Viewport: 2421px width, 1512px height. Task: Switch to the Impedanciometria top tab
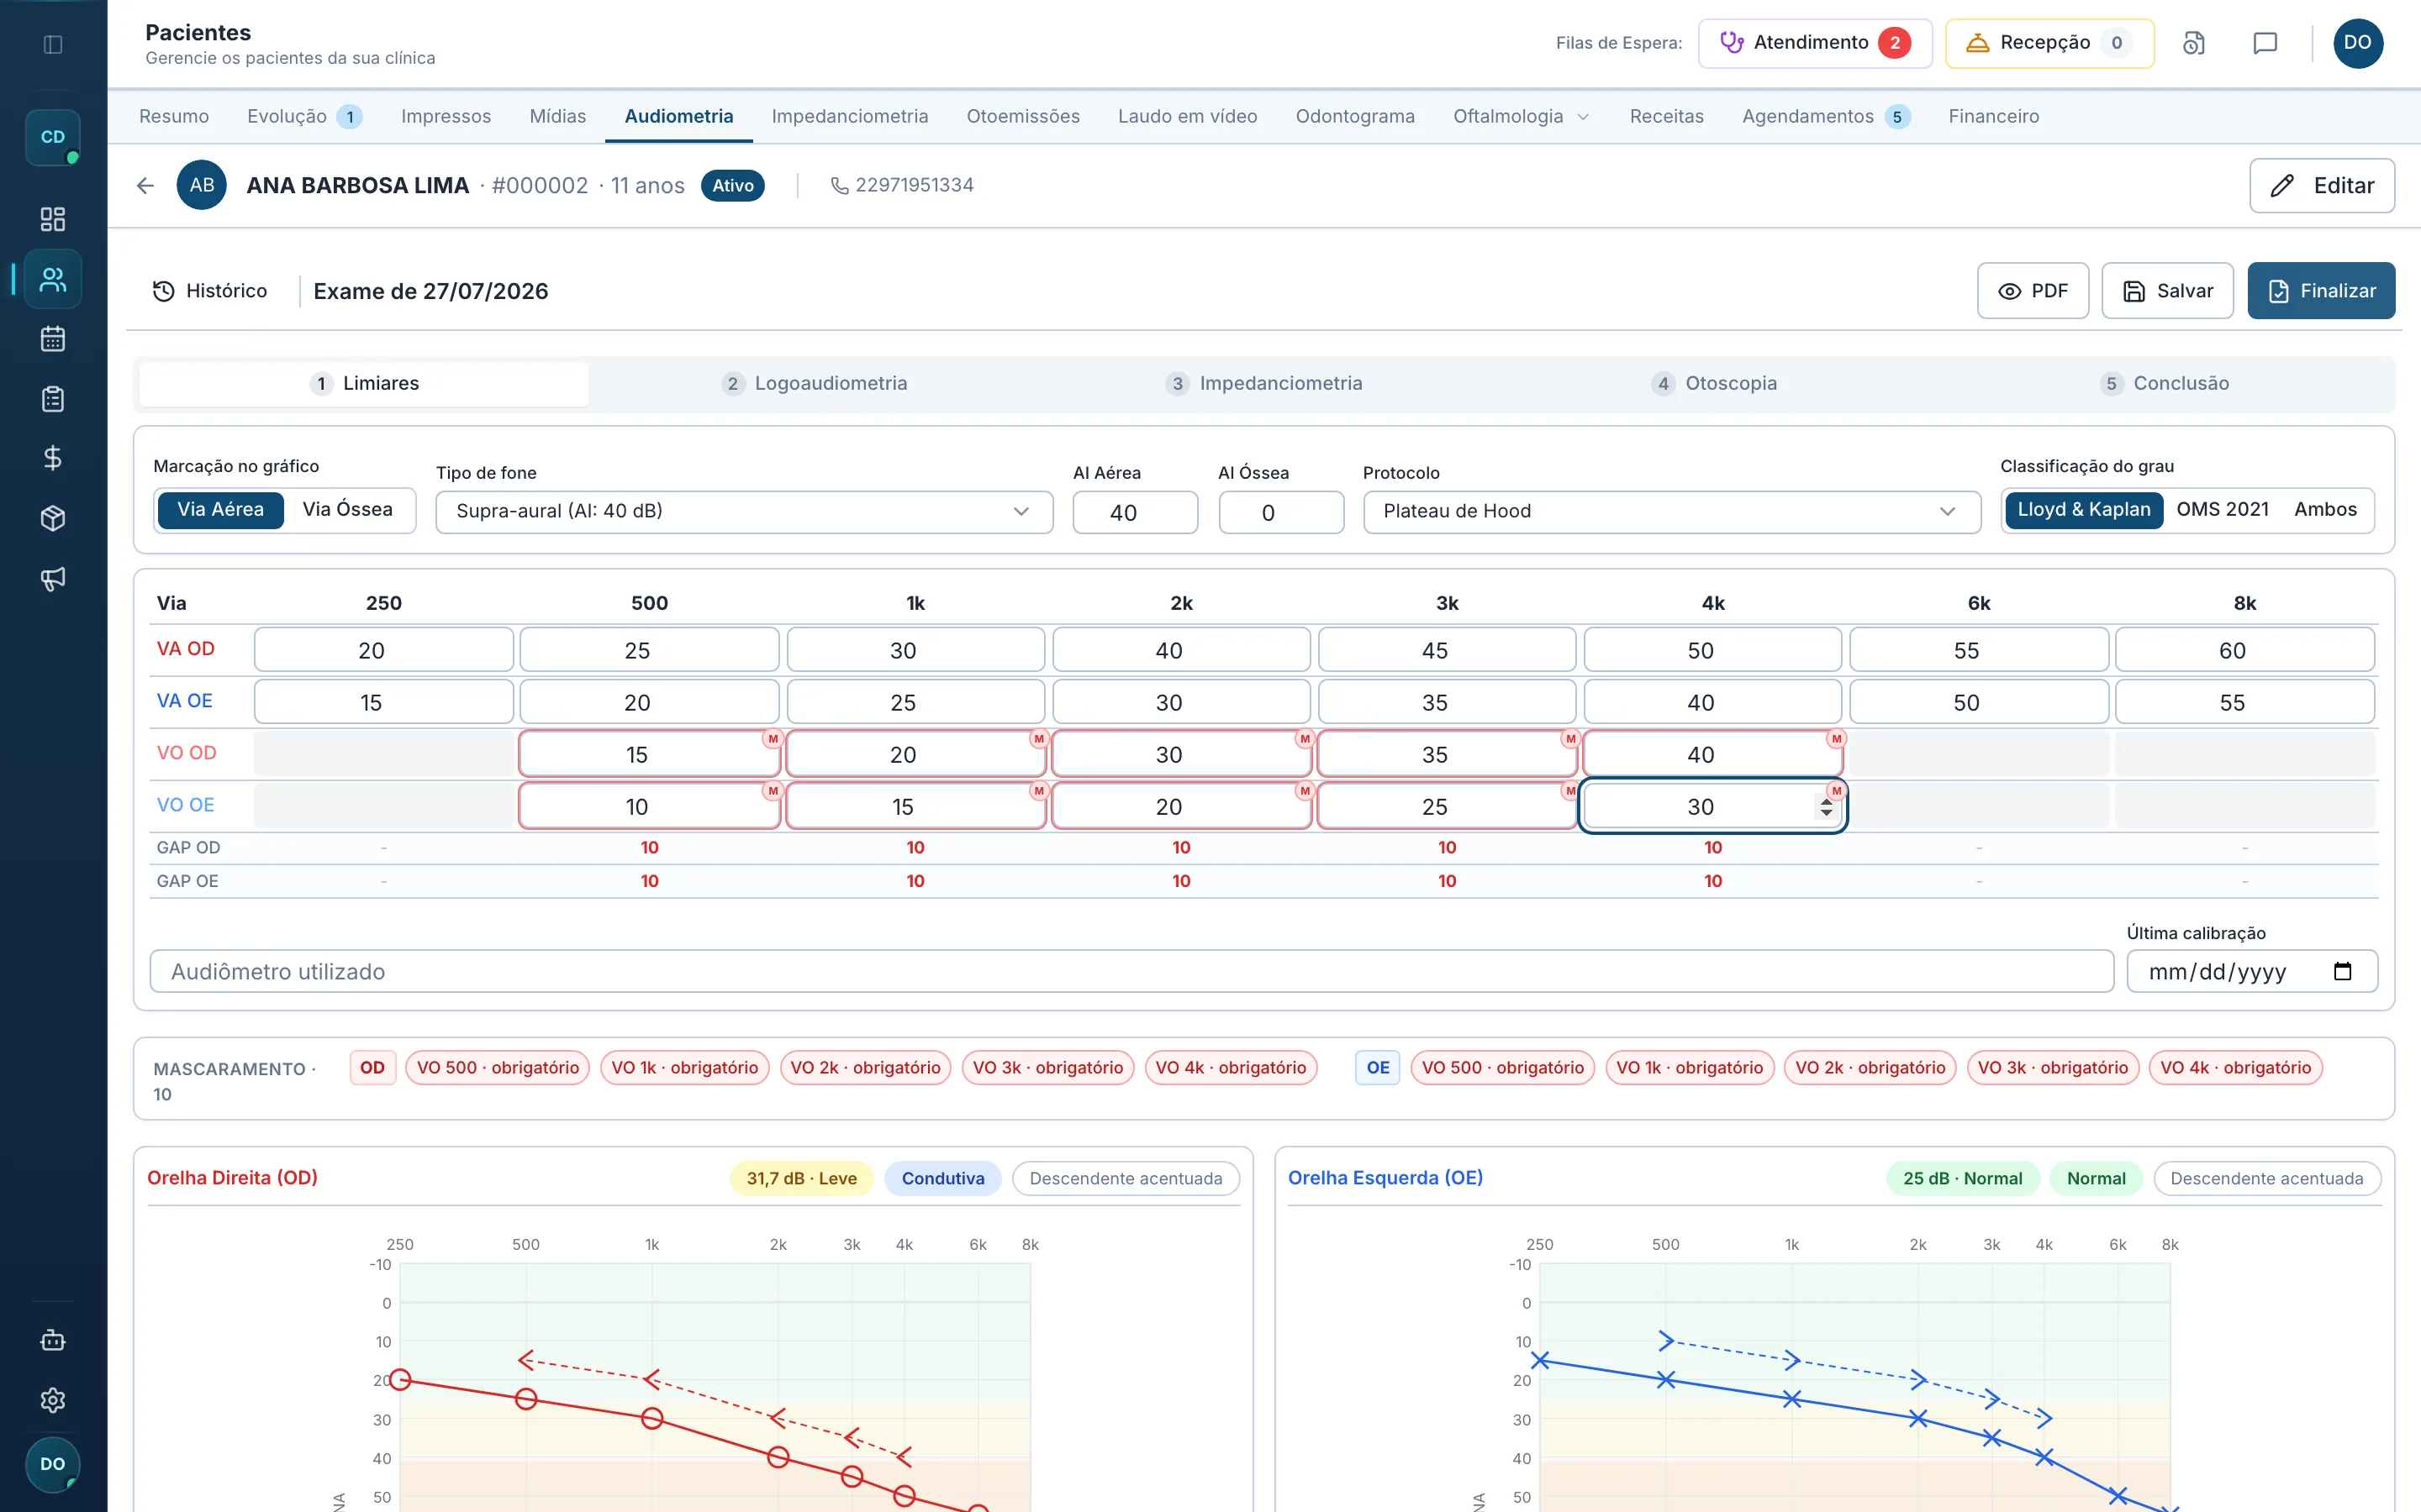coord(849,116)
